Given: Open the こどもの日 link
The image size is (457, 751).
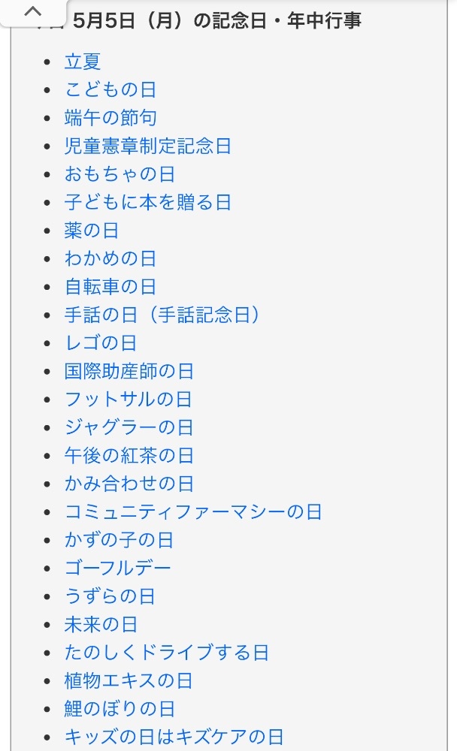Looking at the screenshot, I should click(110, 90).
